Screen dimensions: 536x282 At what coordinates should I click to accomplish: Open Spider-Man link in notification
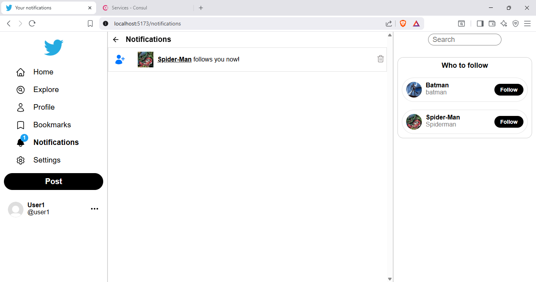[x=175, y=60]
